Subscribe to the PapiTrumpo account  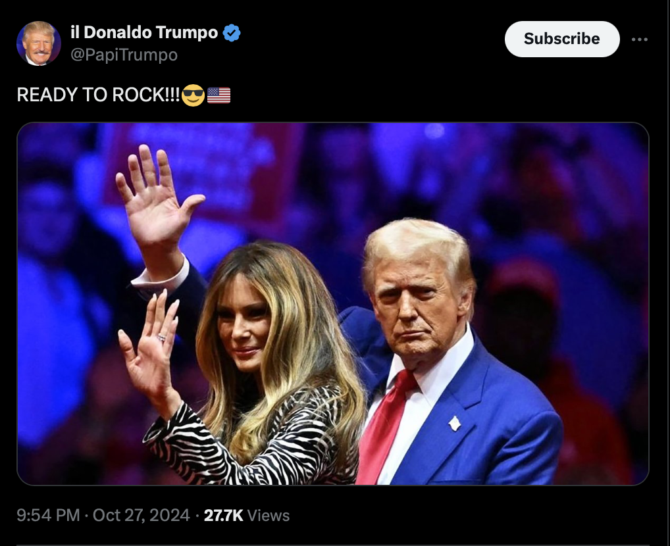(x=562, y=39)
